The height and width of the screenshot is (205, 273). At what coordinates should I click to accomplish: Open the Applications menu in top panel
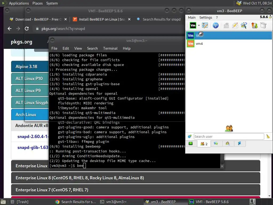[x=19, y=3]
